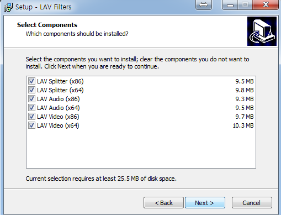Toggle LAV Audio (x64) checkbox
The height and width of the screenshot is (215, 281).
[x=31, y=108]
